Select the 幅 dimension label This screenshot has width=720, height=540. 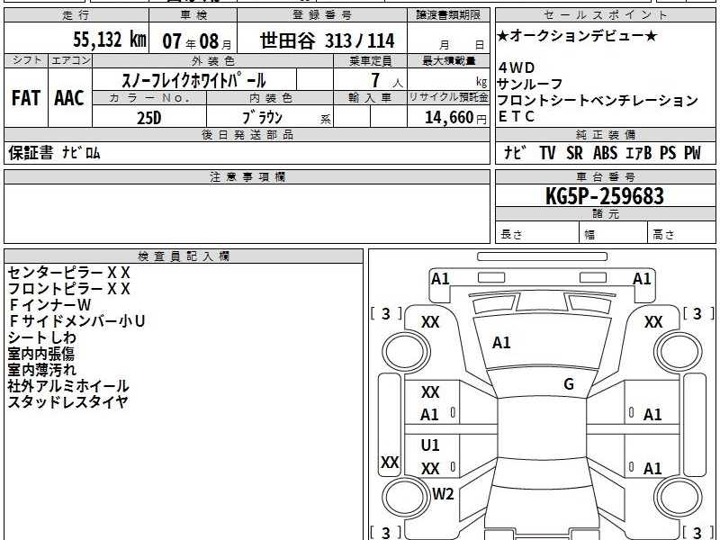(589, 235)
